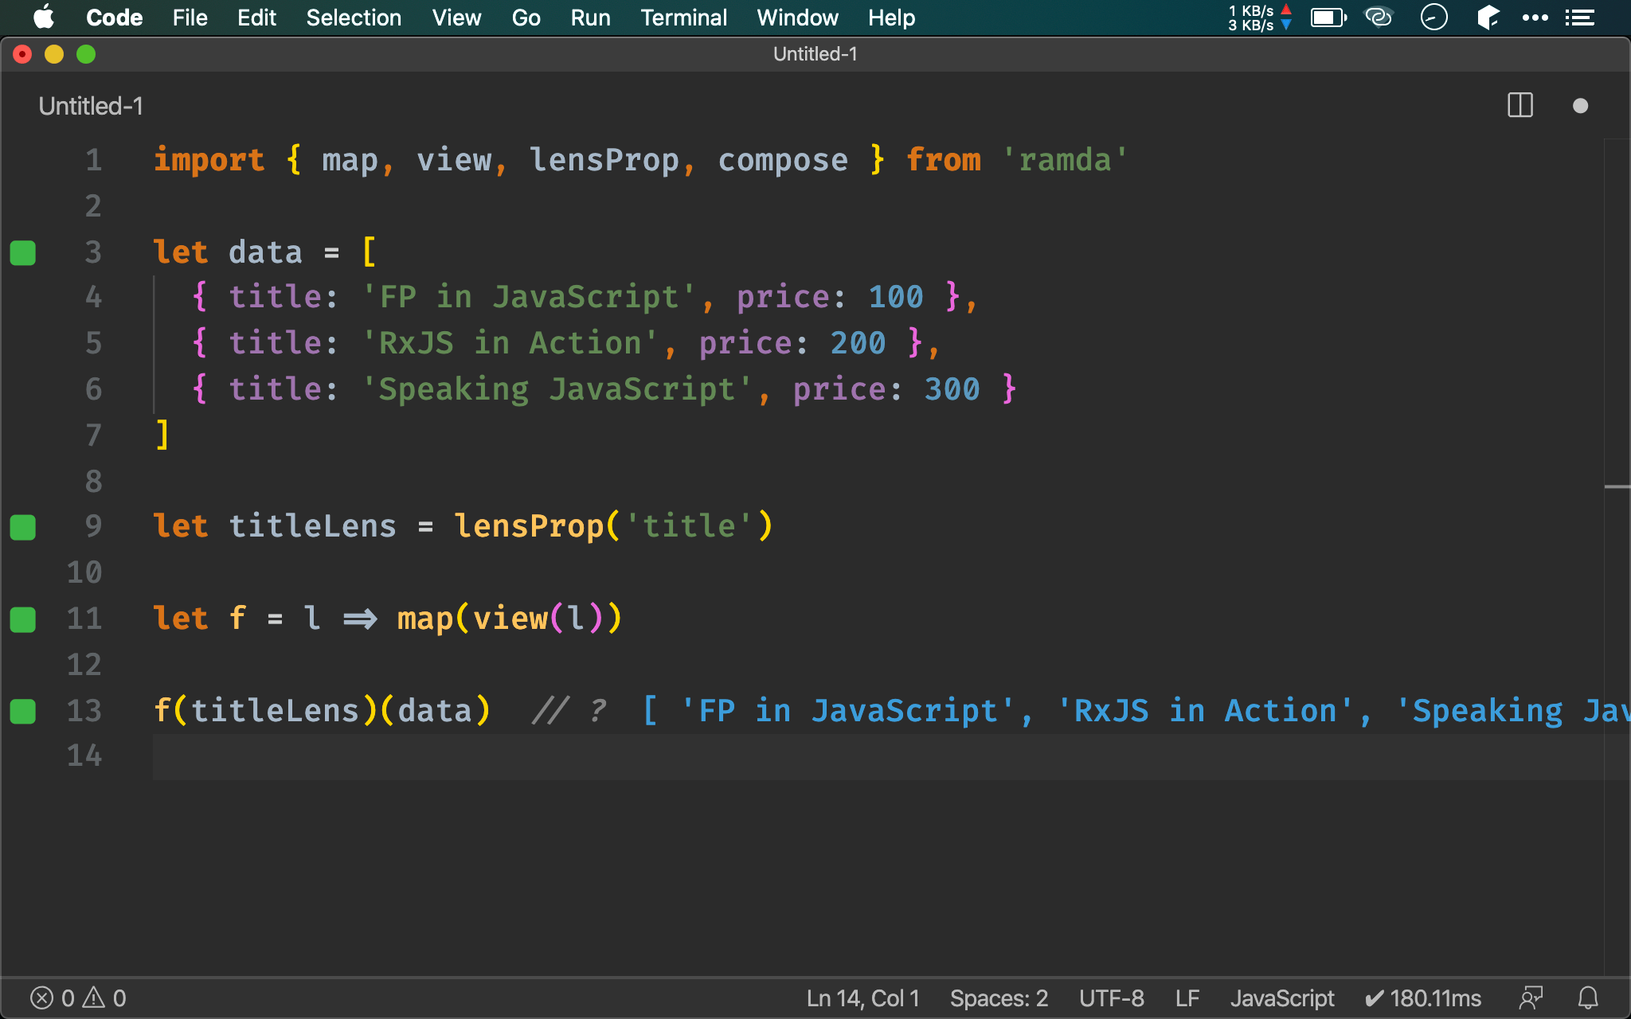Click the 180.11ms Quokka timing status

click(x=1423, y=998)
